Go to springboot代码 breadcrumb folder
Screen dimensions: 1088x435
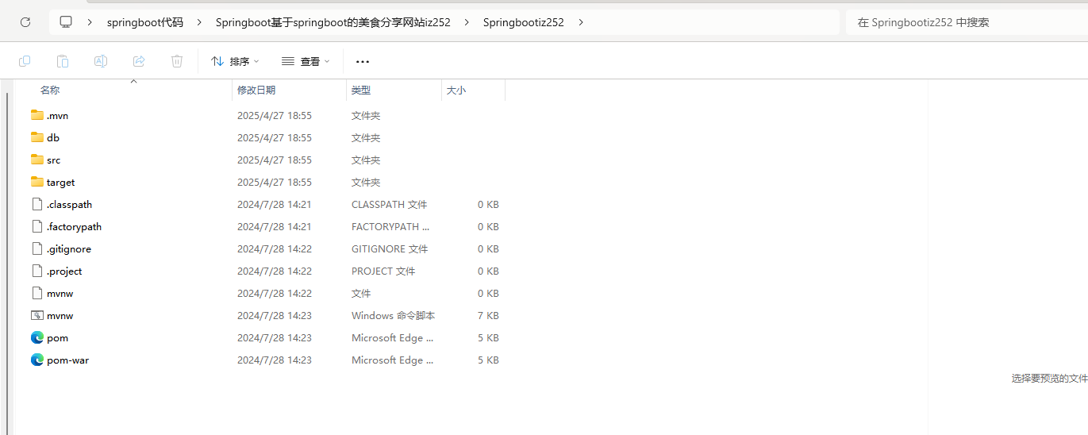click(x=145, y=22)
